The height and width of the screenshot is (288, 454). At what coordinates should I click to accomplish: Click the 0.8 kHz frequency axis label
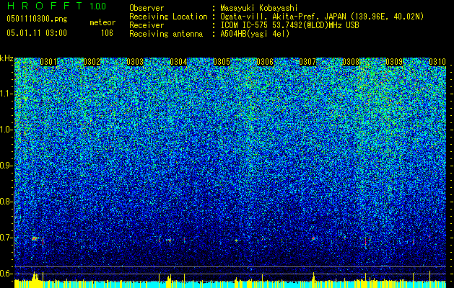click(x=6, y=202)
